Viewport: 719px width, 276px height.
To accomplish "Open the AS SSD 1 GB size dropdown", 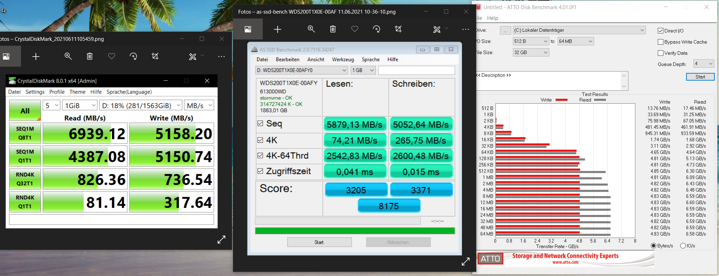I will coord(363,70).
